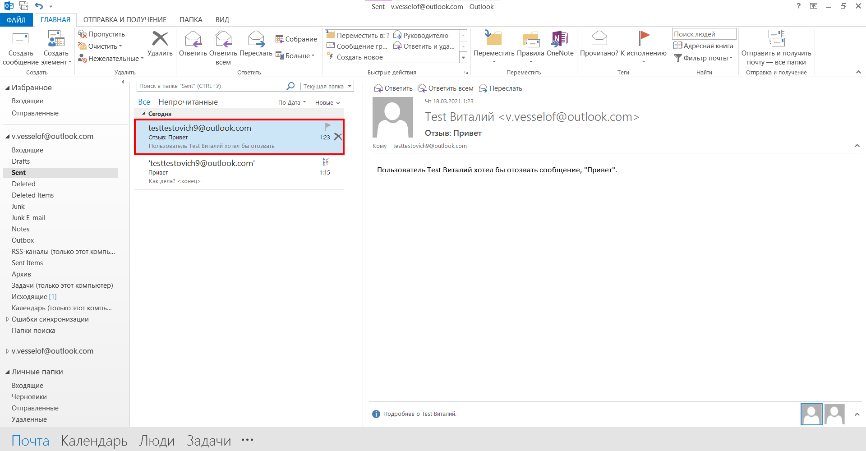The image size is (866, 451).
Task: Expand Ошибки синхронизации folder
Action: click(7, 319)
